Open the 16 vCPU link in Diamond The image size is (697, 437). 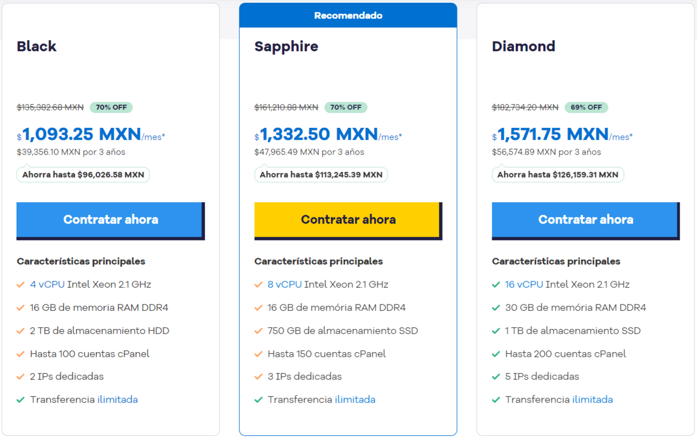[524, 285]
